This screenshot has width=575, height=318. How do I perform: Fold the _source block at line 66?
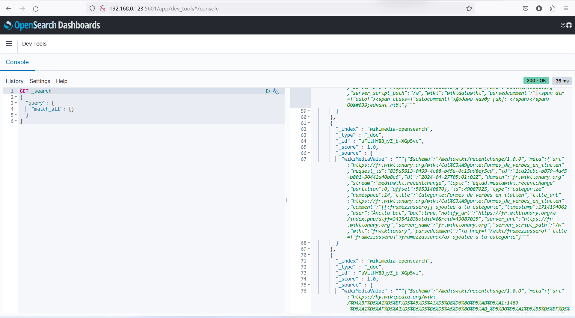coord(309,153)
